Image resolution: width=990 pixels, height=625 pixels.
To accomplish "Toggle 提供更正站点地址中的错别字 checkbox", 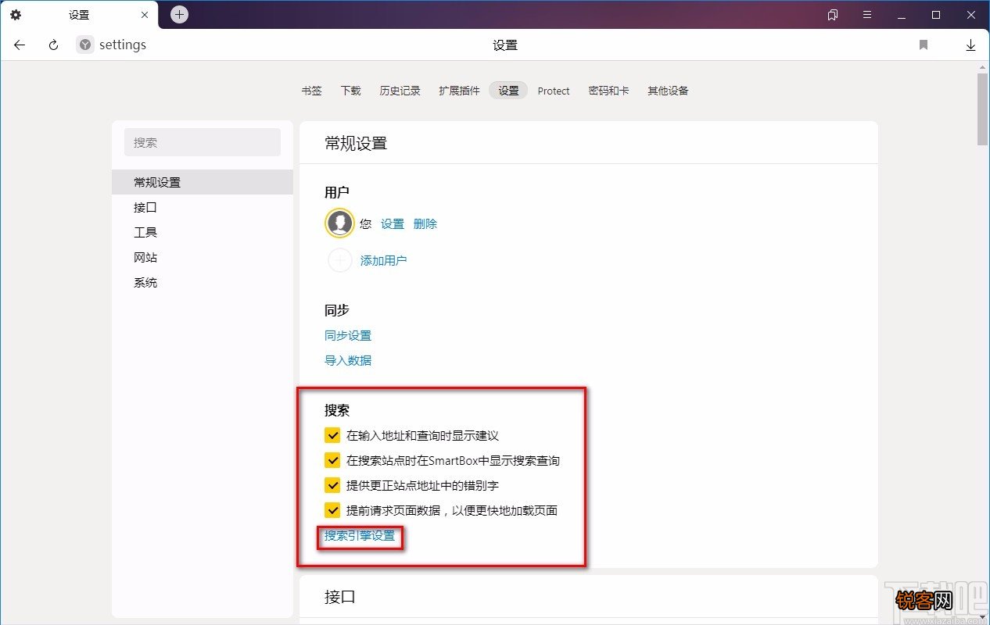I will [x=332, y=485].
